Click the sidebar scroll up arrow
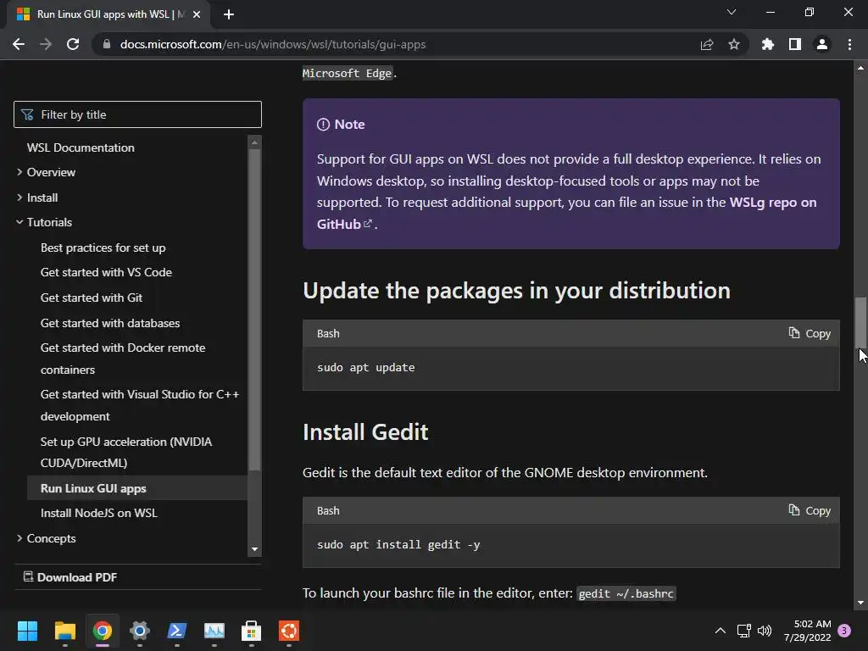 [x=254, y=142]
